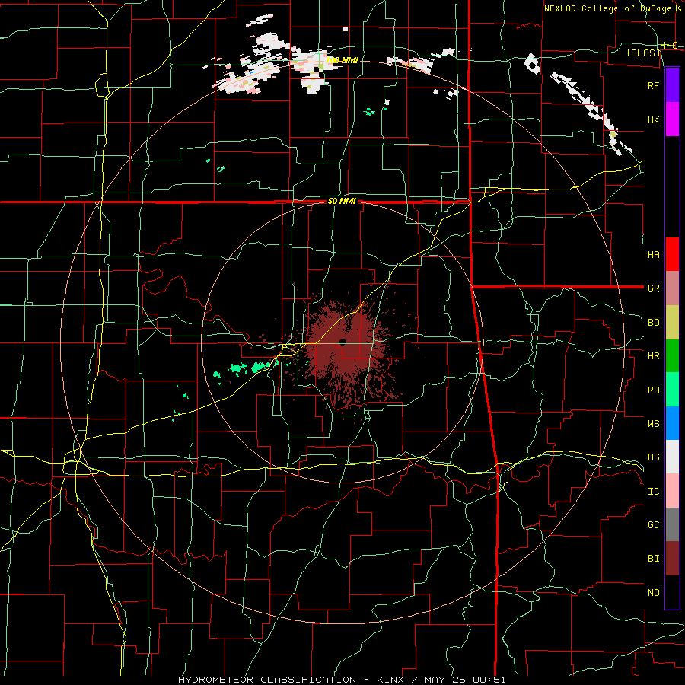Image resolution: width=685 pixels, height=685 pixels.
Task: Click the DS legend label
Action: click(x=653, y=457)
